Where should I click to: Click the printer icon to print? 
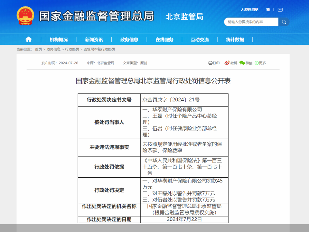[x=210, y=63]
